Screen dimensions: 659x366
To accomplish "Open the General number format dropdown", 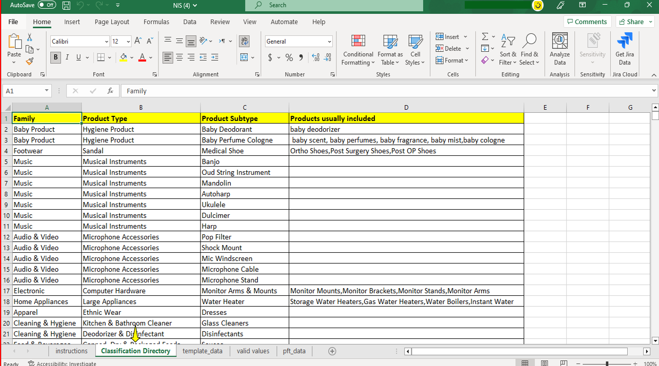I will (x=329, y=42).
